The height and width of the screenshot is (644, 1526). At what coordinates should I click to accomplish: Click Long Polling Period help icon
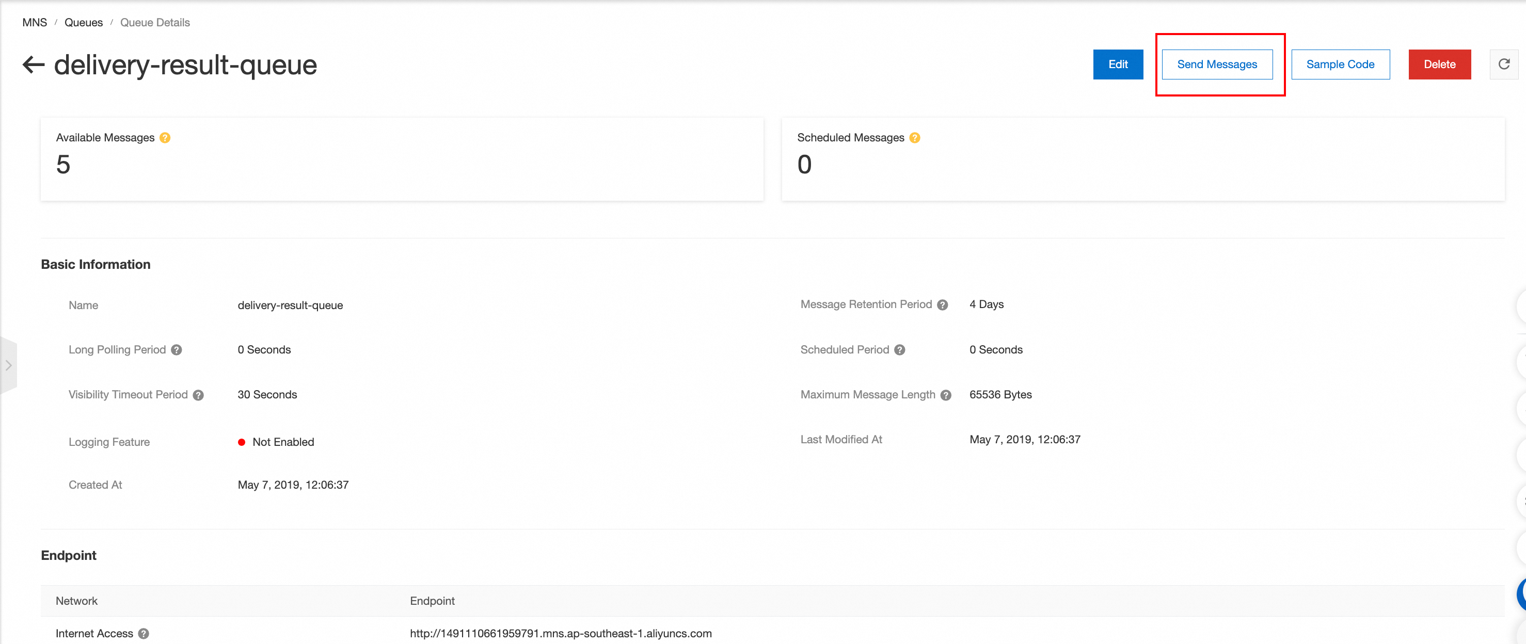pyautogui.click(x=177, y=350)
